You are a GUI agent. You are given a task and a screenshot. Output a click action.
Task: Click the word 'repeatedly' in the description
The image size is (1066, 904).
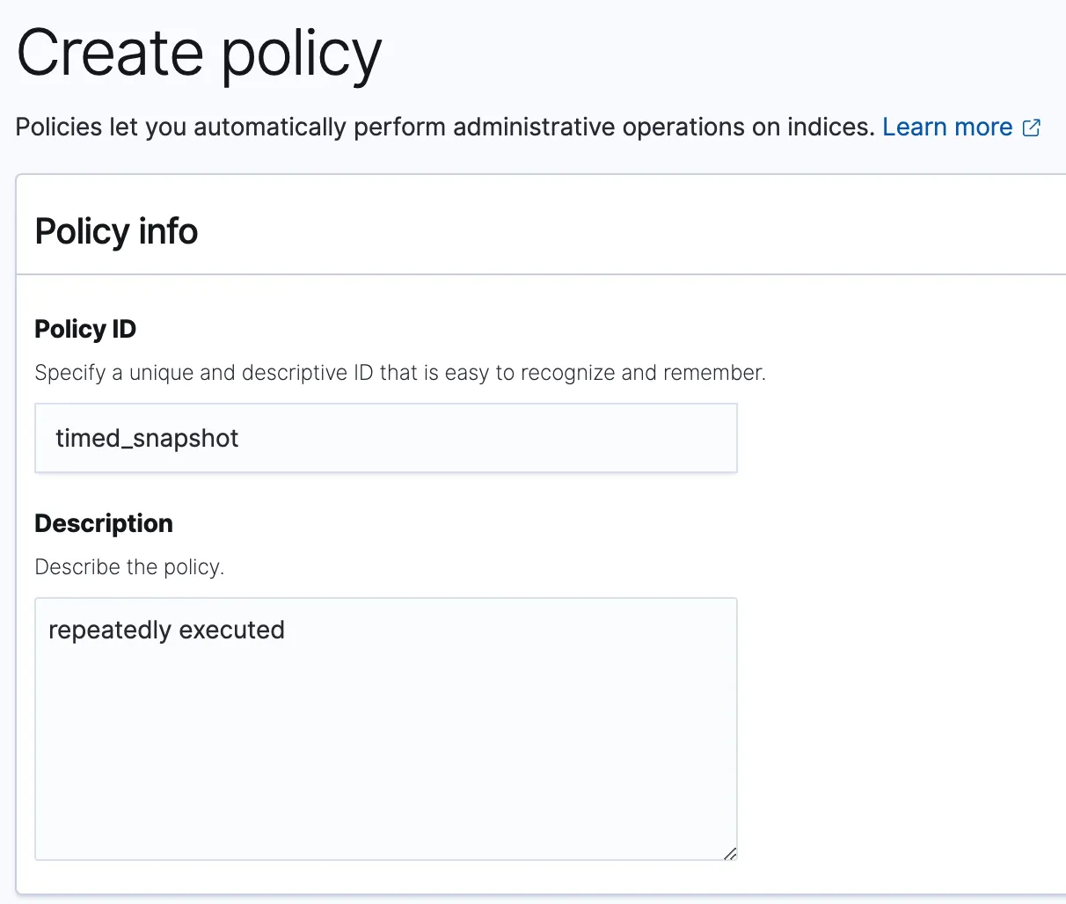point(109,631)
